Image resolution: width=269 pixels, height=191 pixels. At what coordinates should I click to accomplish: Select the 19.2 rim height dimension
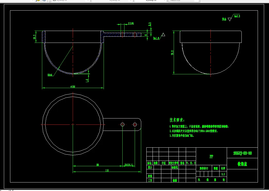tap(35, 37)
